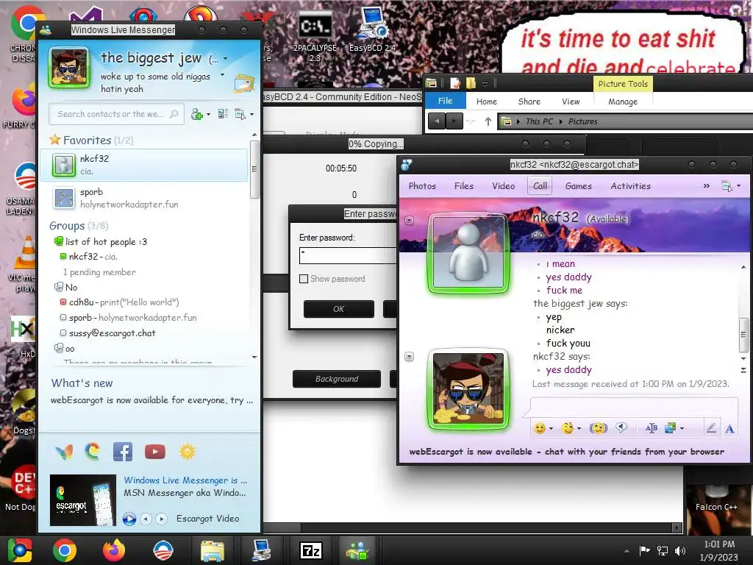
Task: Change the chat font with AB icon
Action: 652,428
